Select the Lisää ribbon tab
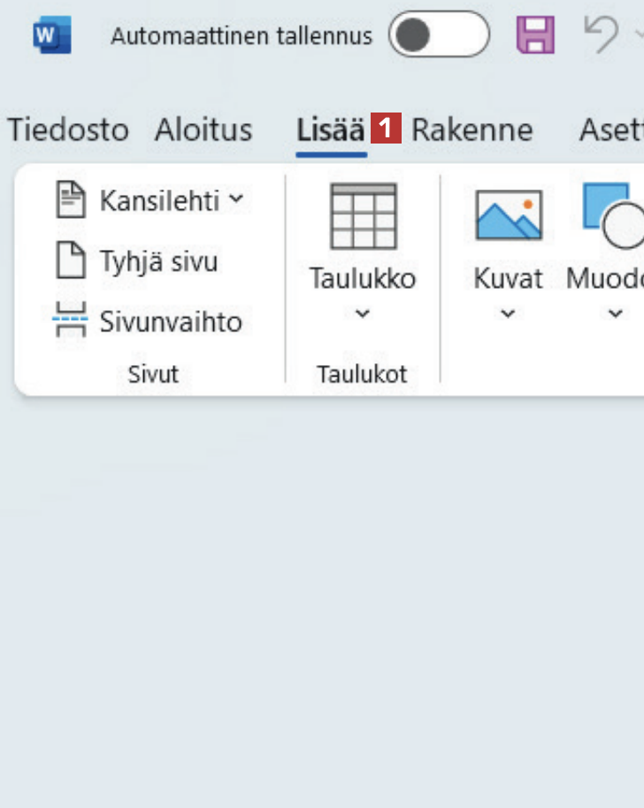The image size is (644, 808). tap(331, 130)
